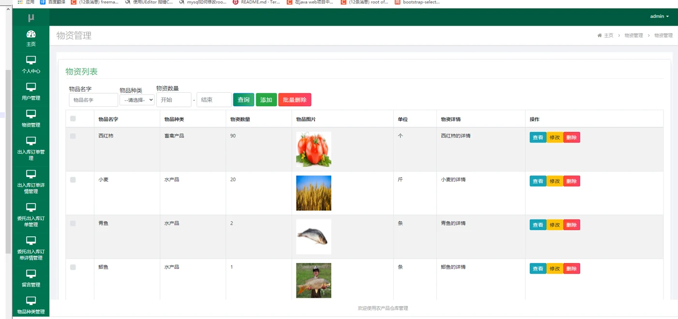Click the red 批量删除 button

(295, 100)
